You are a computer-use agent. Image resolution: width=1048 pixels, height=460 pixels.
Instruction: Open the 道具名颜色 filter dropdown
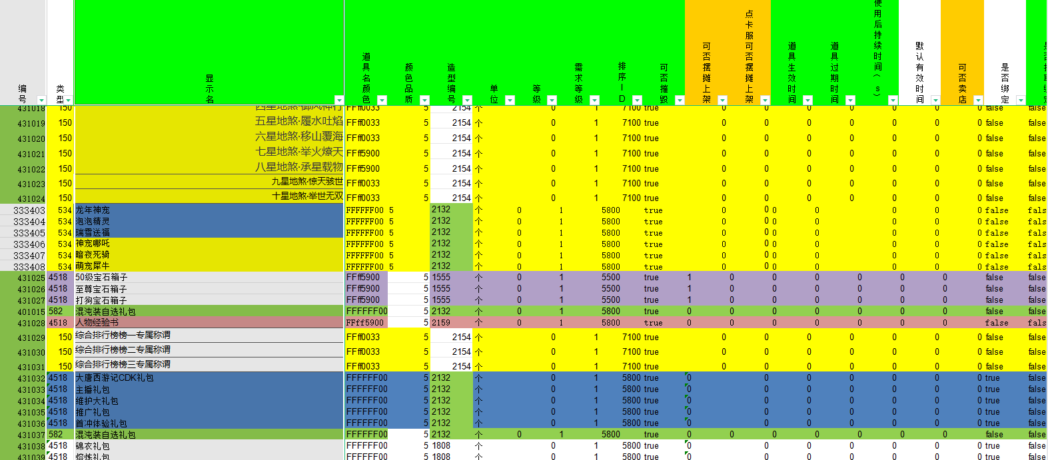[x=382, y=101]
